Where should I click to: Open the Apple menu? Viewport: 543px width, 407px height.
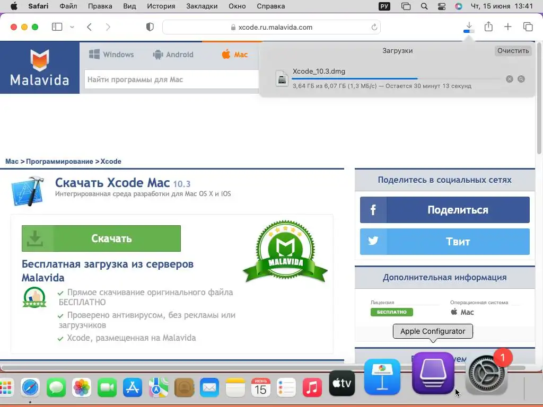14,6
